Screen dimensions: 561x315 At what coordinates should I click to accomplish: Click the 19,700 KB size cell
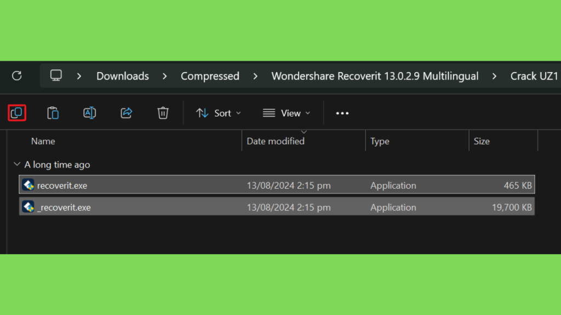512,207
